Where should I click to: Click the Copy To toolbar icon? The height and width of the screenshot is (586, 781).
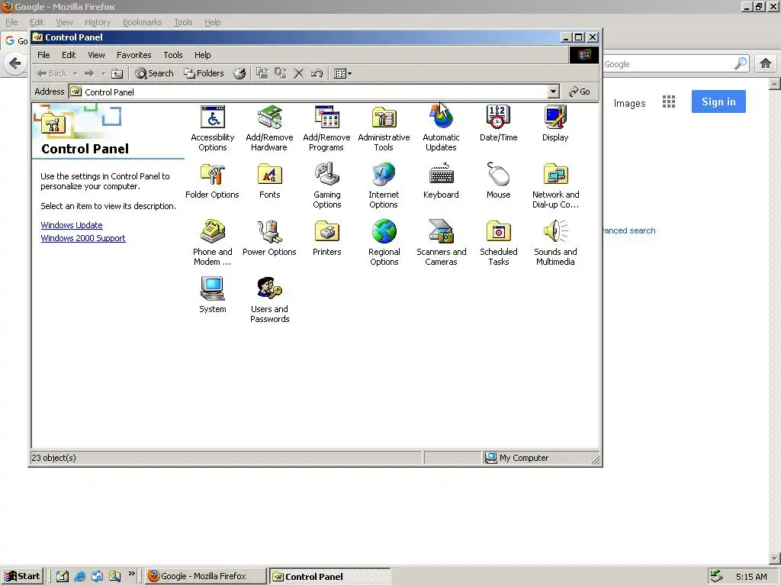[x=281, y=73]
